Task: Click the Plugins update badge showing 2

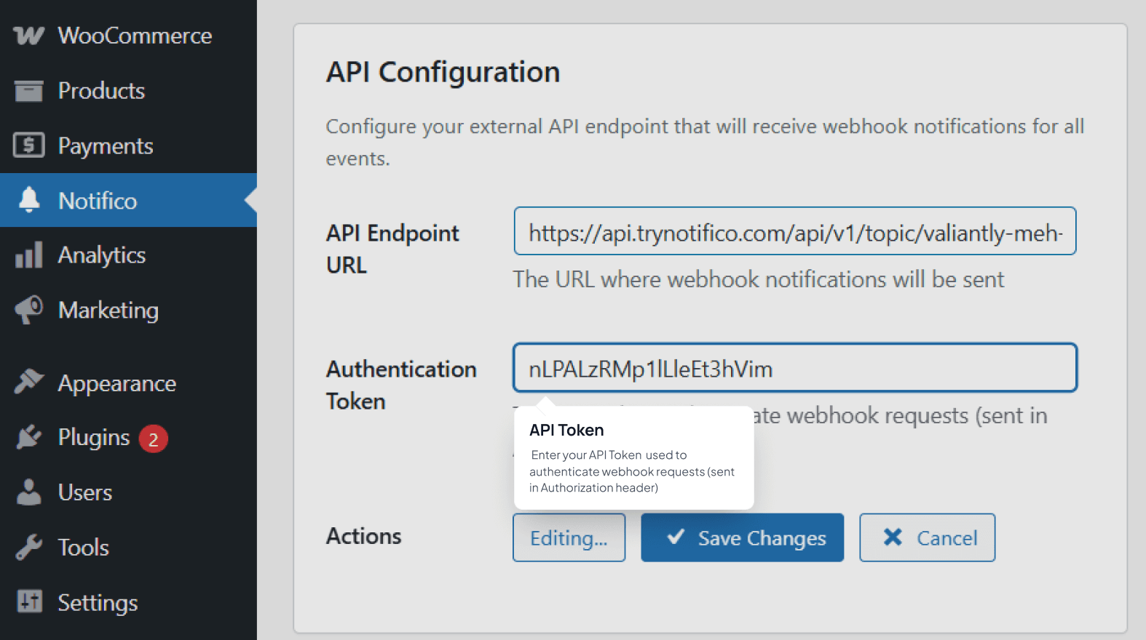Action: pyautogui.click(x=153, y=439)
